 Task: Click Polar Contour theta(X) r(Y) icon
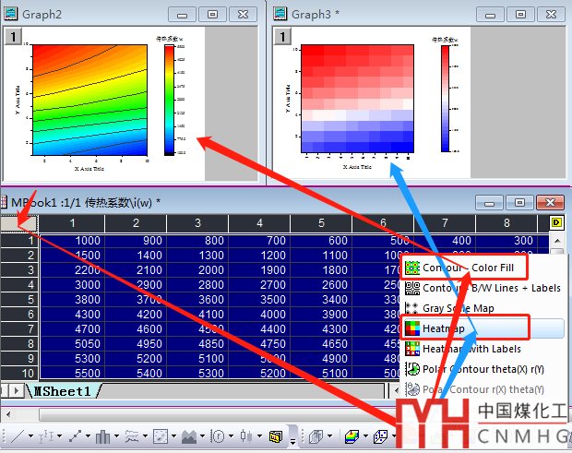(x=412, y=369)
